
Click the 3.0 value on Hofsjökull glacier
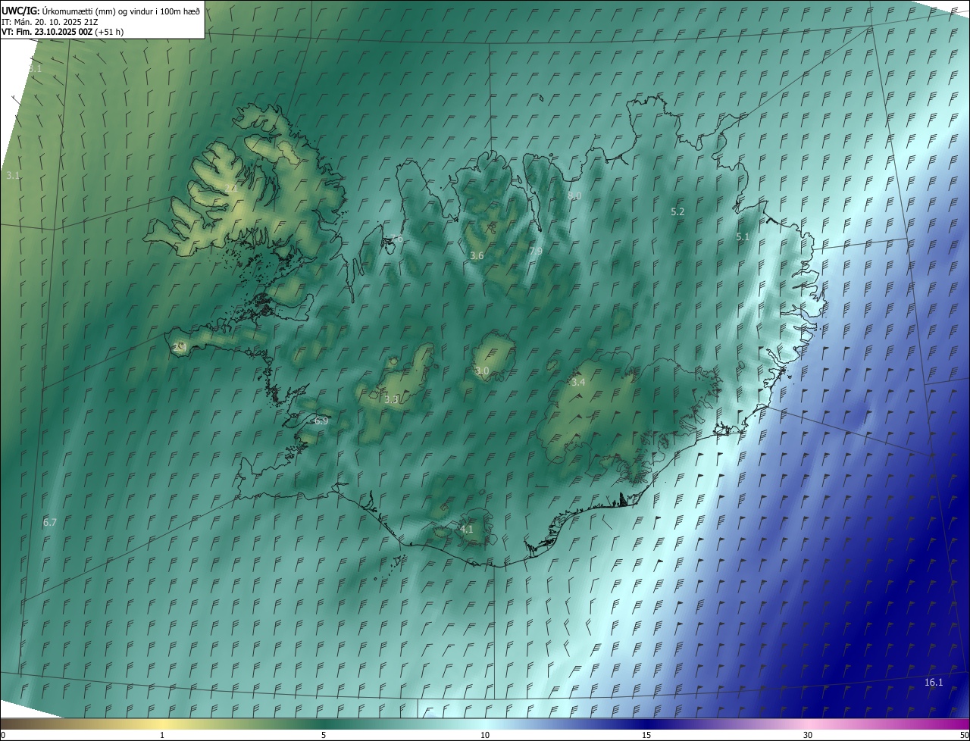(482, 370)
